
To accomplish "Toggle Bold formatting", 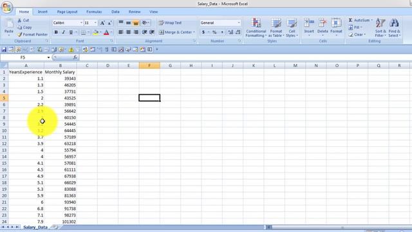I will click(x=56, y=32).
